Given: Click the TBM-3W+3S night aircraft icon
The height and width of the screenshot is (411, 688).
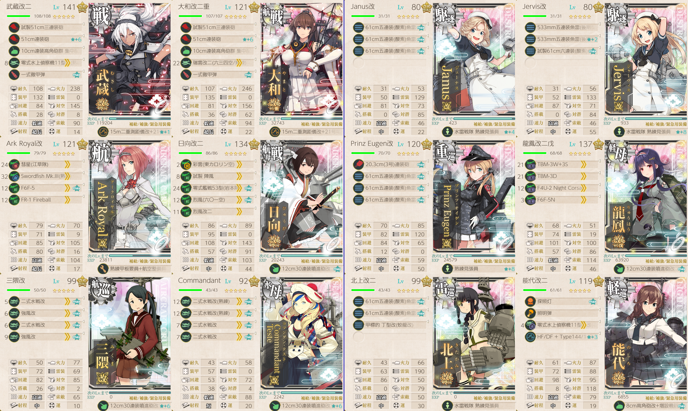Looking at the screenshot, I should [530, 165].
